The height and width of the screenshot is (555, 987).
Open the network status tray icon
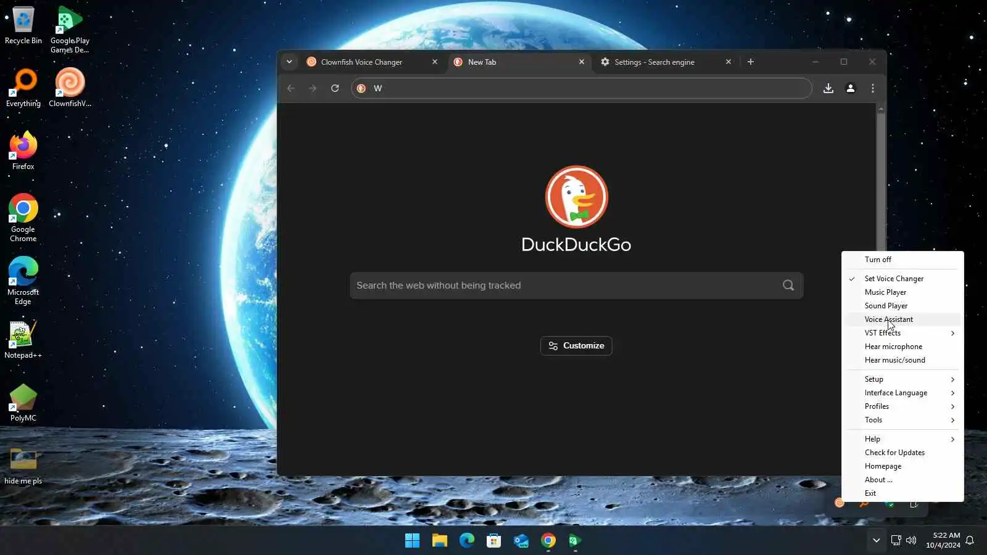tap(896, 541)
